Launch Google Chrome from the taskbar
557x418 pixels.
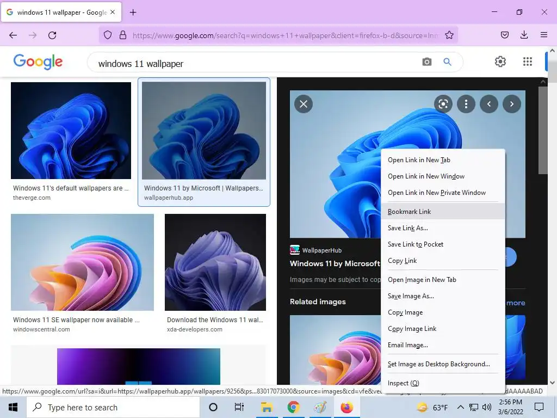(293, 407)
